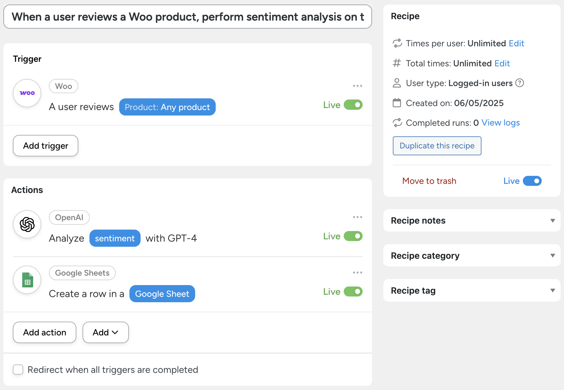Turn off the recipe Live toggle
The height and width of the screenshot is (390, 564).
pos(532,181)
